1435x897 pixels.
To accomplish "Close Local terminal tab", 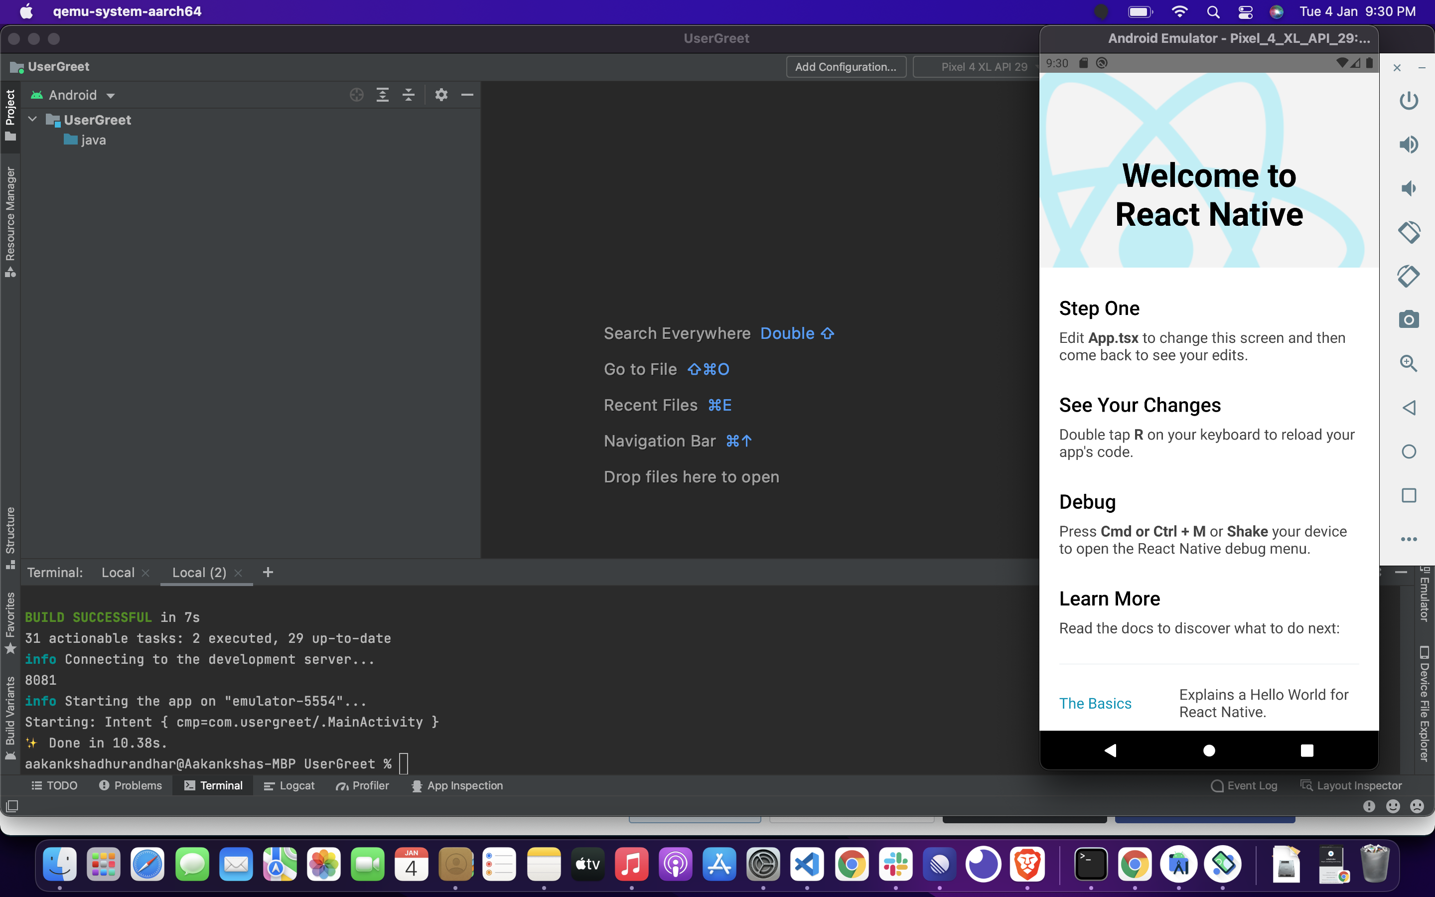I will coord(145,573).
